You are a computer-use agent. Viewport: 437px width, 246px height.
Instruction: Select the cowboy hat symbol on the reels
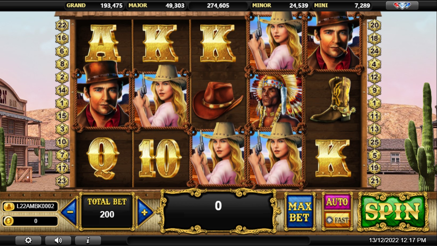coord(217,100)
